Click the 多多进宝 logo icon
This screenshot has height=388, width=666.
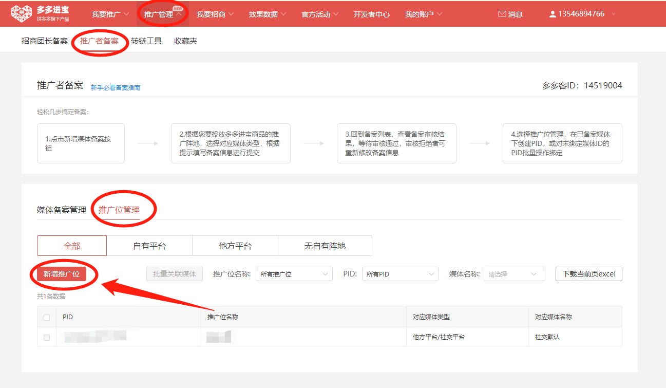tap(22, 14)
